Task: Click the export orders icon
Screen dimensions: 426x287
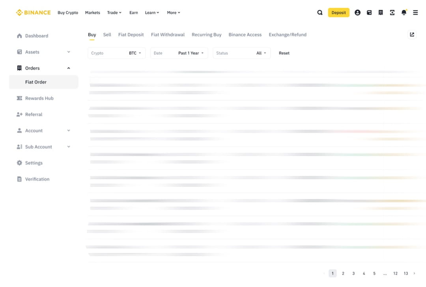Action: 412,35
